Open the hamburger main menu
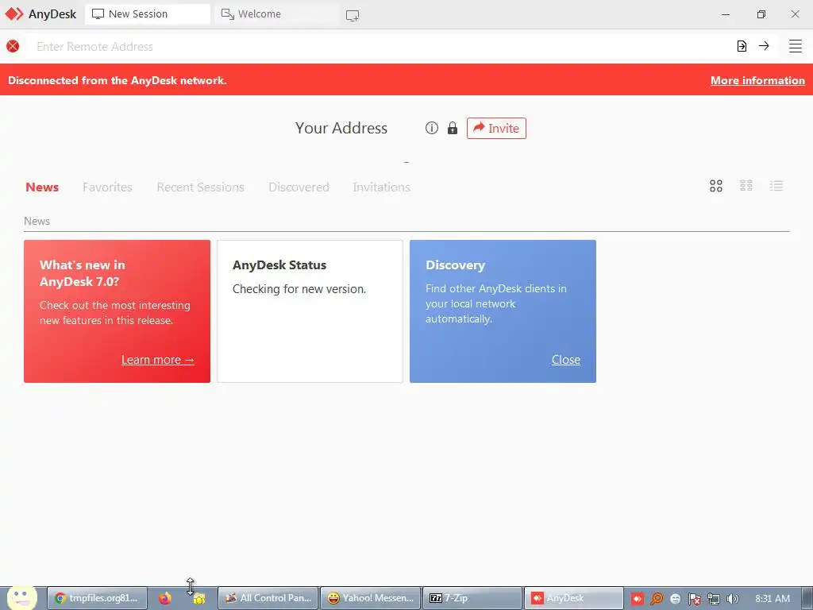Image resolution: width=813 pixels, height=610 pixels. tap(796, 46)
